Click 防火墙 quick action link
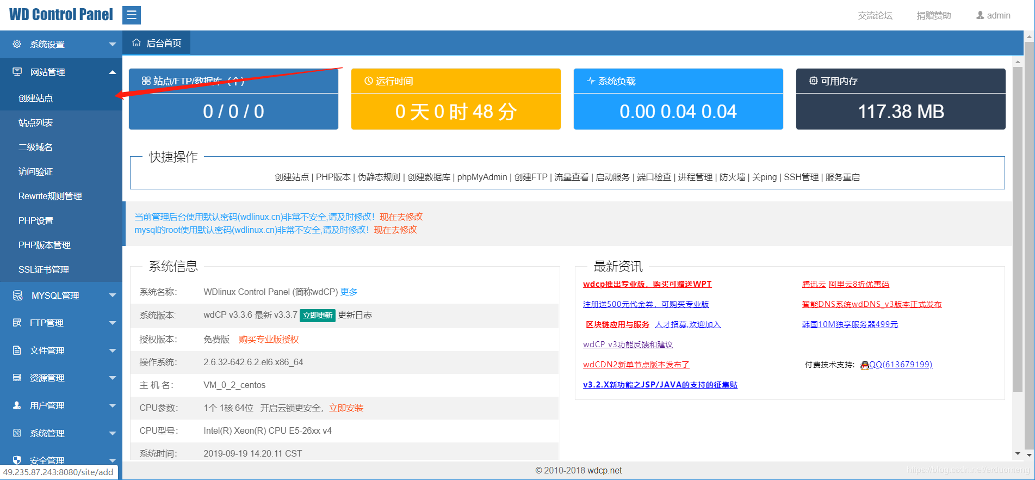Viewport: 1035px width, 480px height. [732, 177]
